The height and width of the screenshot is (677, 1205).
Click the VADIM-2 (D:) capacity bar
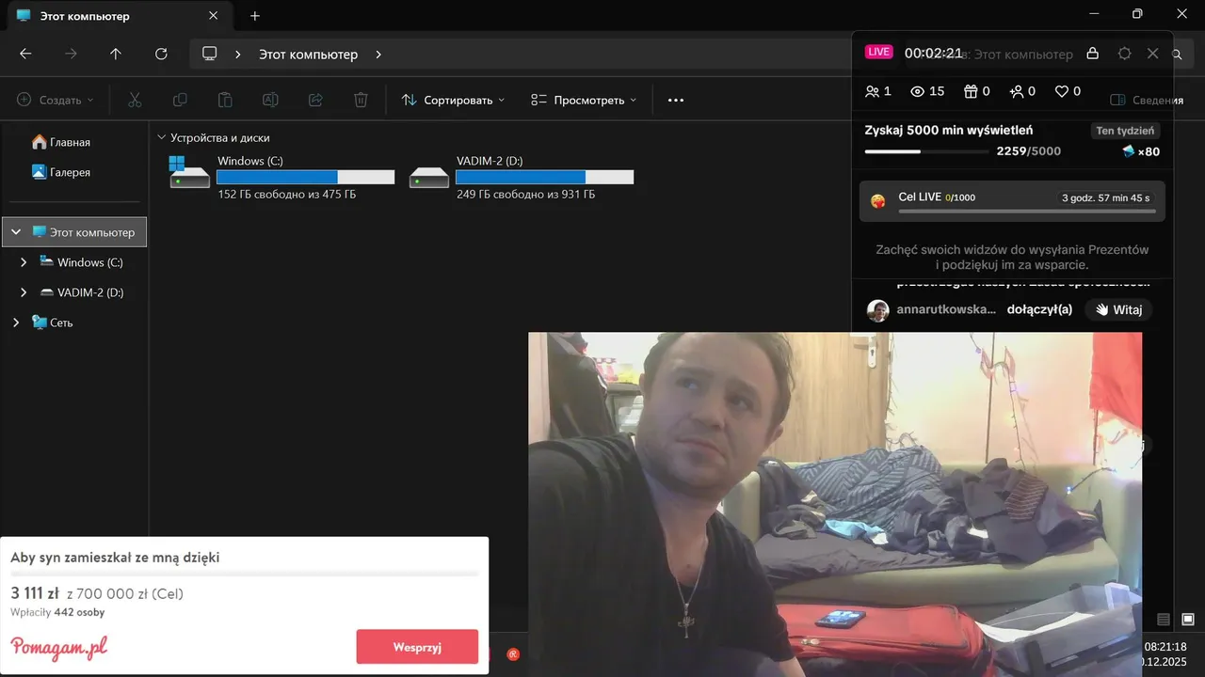pos(545,177)
